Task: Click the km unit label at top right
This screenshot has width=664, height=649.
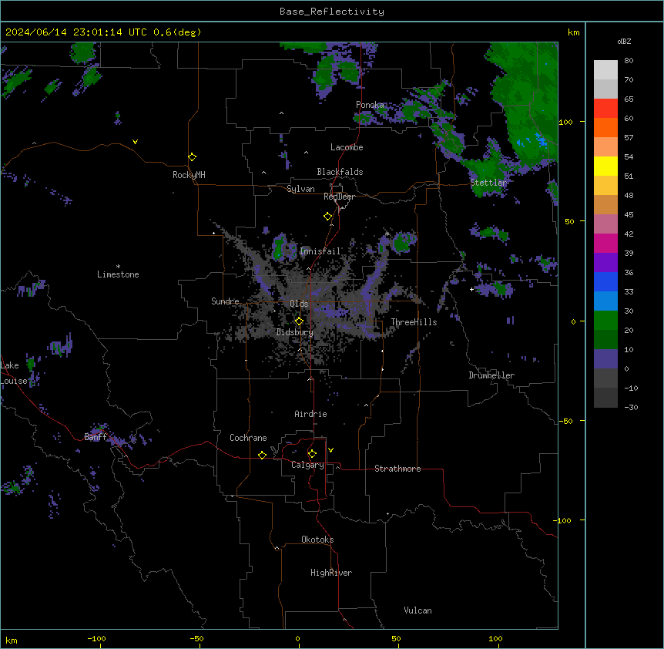Action: tap(574, 32)
